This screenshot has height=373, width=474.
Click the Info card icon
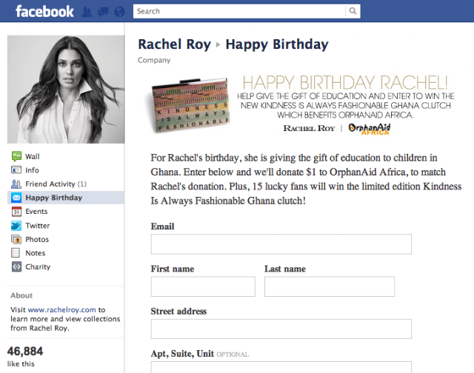16,170
